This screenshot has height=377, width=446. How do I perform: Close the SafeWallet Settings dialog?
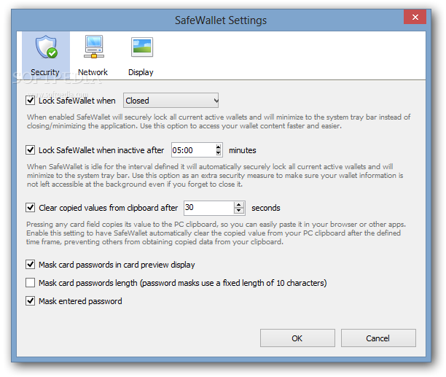click(415, 17)
